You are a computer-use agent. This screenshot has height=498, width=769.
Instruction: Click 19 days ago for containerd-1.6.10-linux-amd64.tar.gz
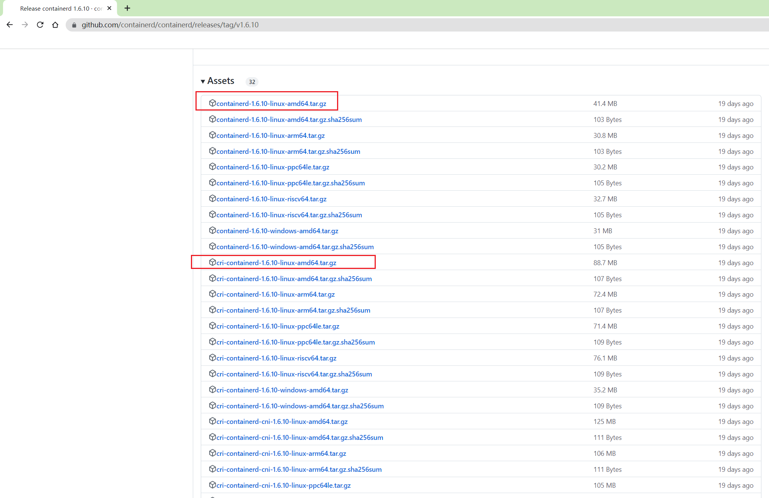point(736,104)
